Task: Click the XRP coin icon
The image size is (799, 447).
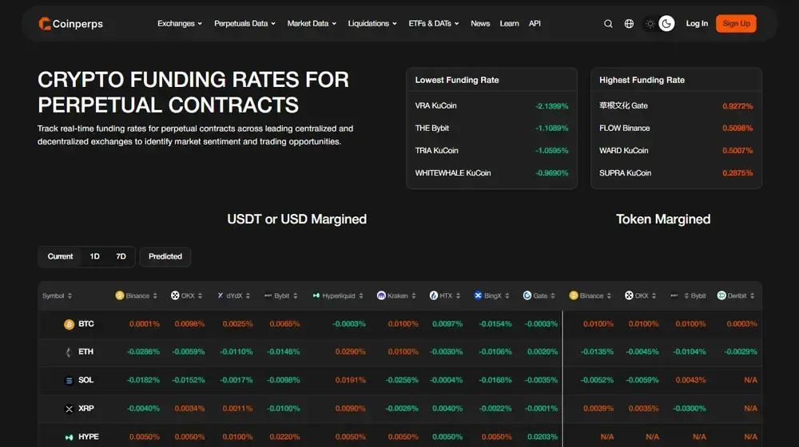Action: point(69,409)
